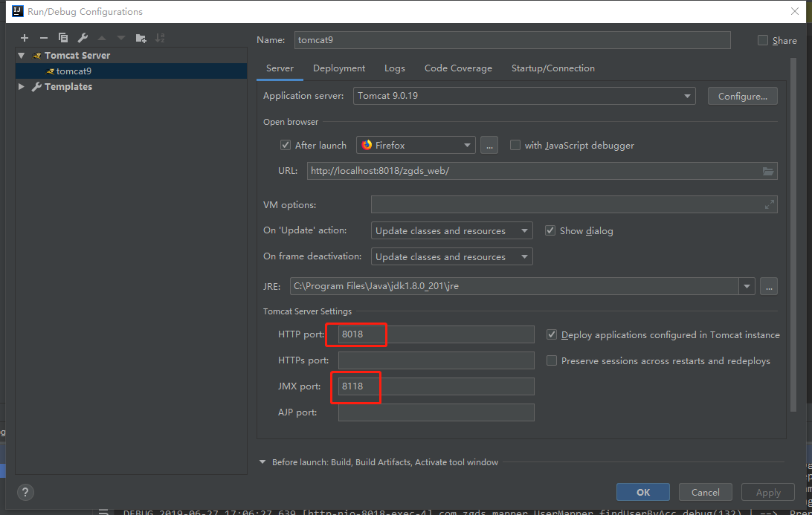The width and height of the screenshot is (812, 515).
Task: Click Templates label in tree
Action: [x=68, y=86]
